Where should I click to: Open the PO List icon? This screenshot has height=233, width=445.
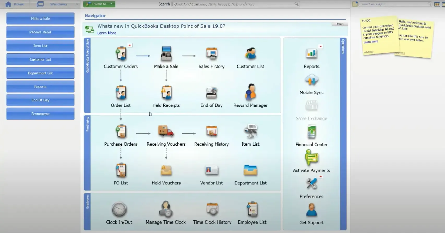[121, 170]
